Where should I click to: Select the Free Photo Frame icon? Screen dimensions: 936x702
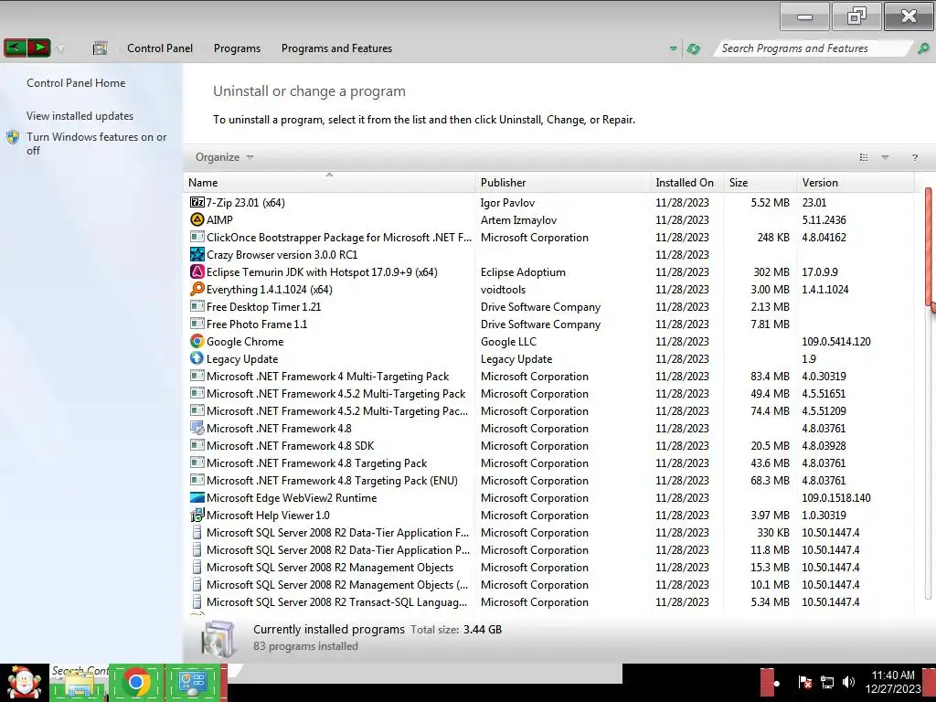pyautogui.click(x=197, y=324)
